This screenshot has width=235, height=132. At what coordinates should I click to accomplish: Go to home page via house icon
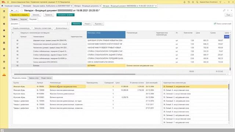click(2, 6)
